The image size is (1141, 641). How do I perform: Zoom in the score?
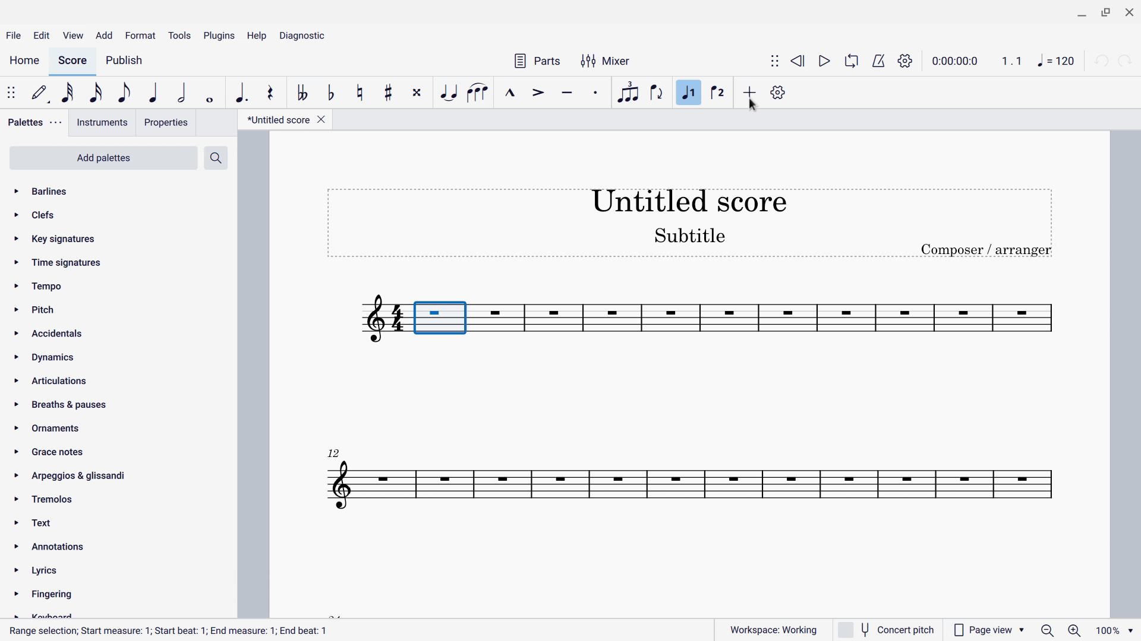(1075, 631)
